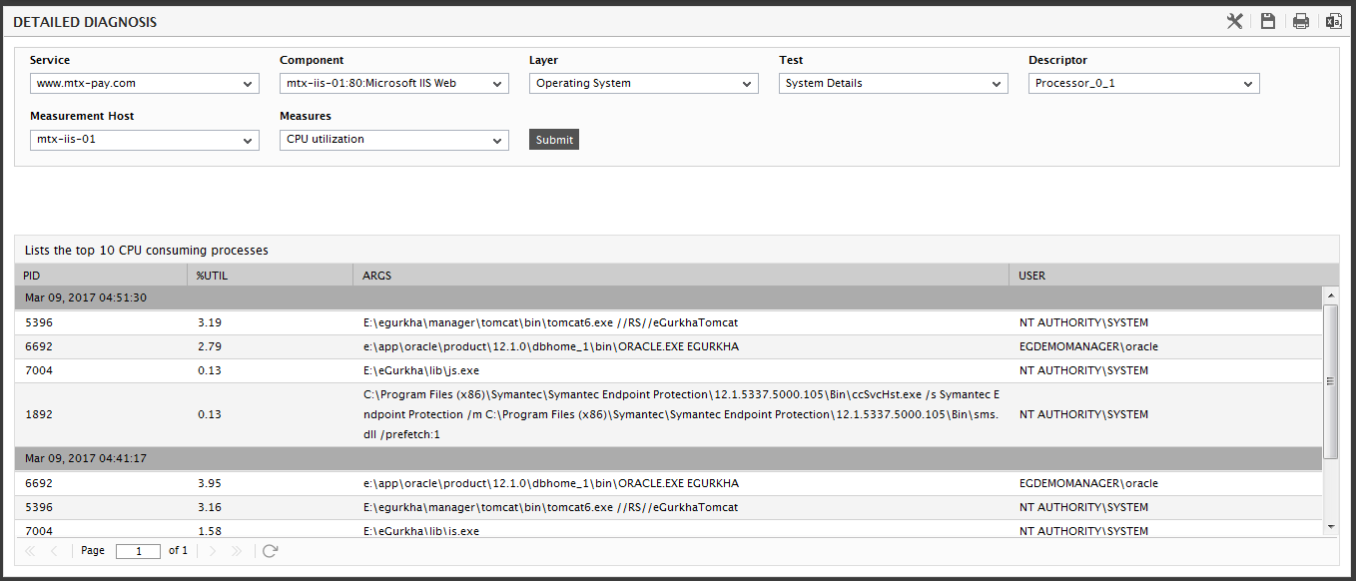Go to the previous page of results
Image resolution: width=1356 pixels, height=581 pixels.
54,551
